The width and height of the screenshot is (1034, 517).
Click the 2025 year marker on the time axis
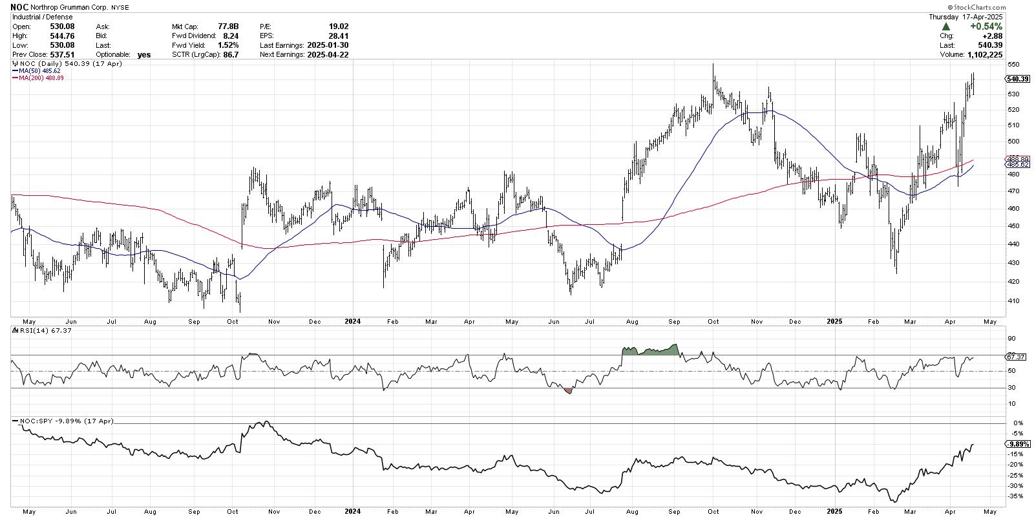pos(836,321)
